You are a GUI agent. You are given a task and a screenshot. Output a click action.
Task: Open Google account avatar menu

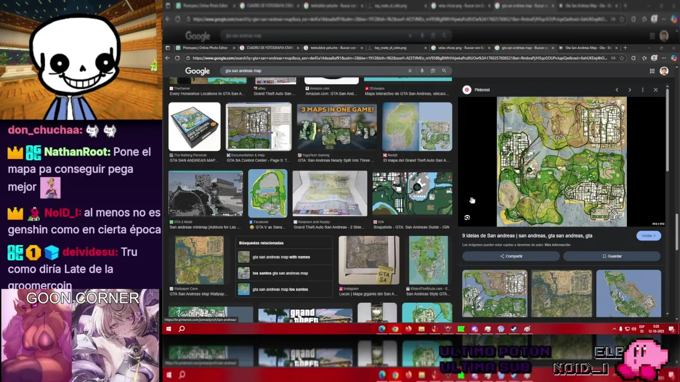pos(664,71)
